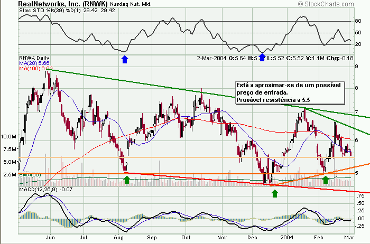370x244 pixels.
Task: Click the green arrow below the December price low
Action: (x=275, y=193)
